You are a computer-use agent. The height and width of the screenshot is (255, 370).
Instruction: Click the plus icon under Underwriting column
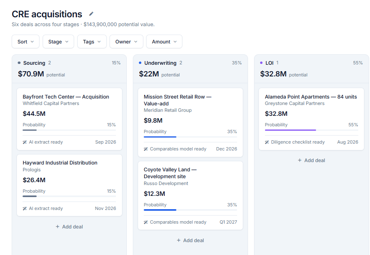click(179, 241)
